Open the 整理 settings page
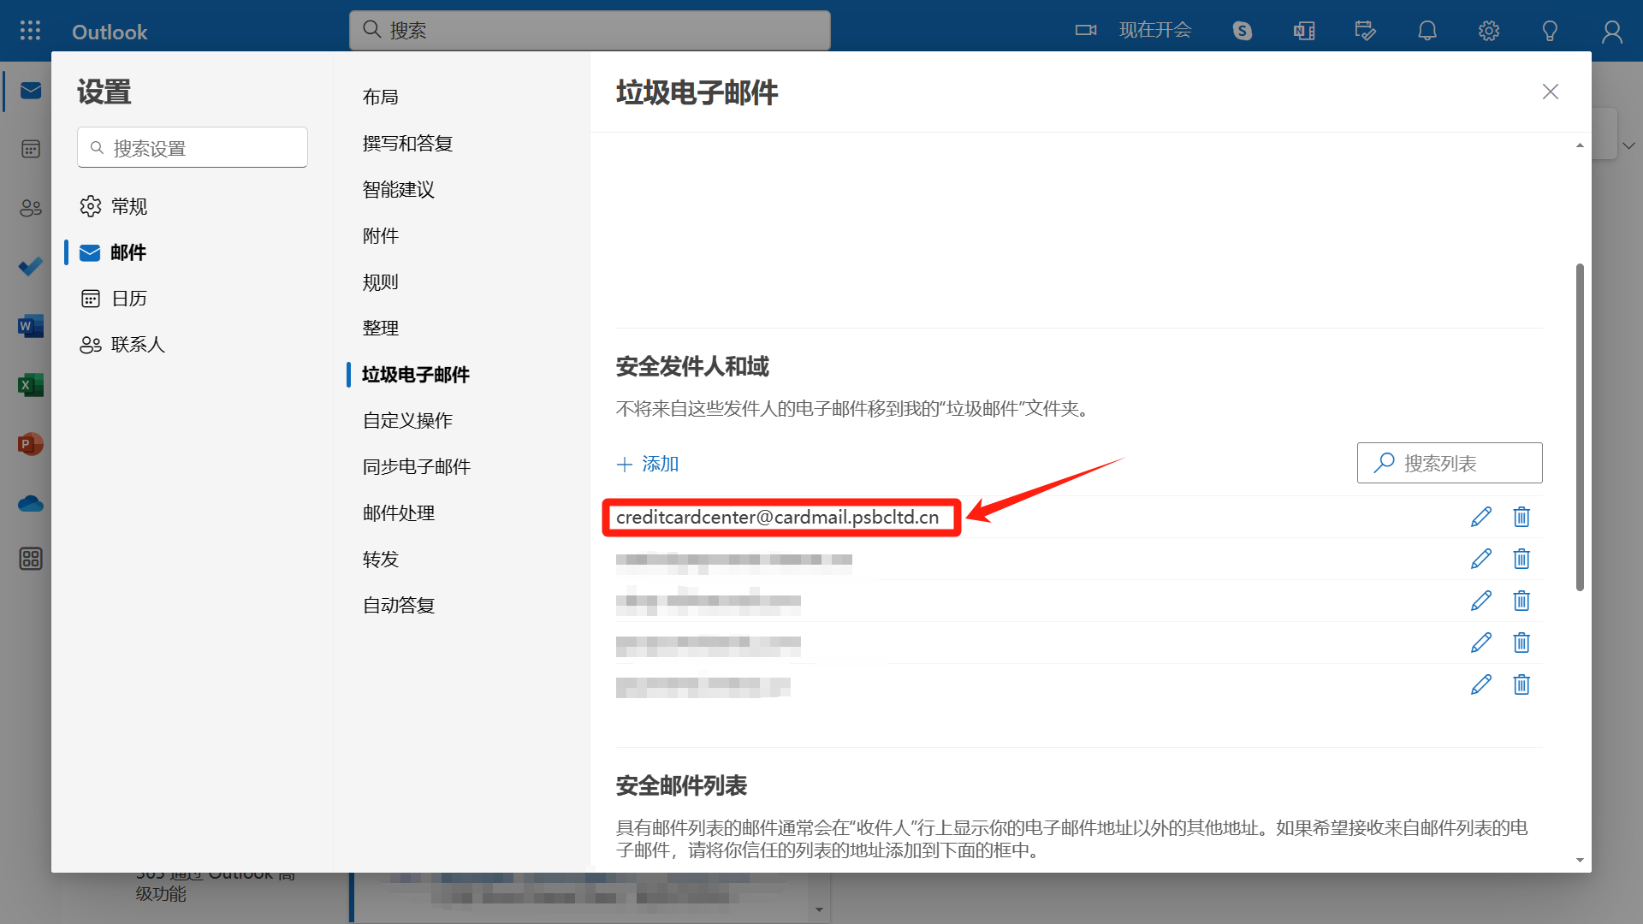Screen dimensions: 1643x924 pos(381,328)
